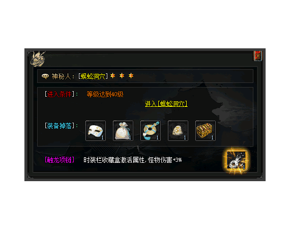This screenshot has height=229, width=289.
Task: Click the jade ring pendant item
Action: (151, 131)
